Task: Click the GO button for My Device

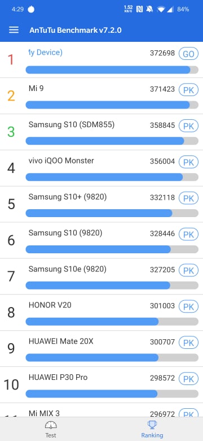Action: coord(188,54)
